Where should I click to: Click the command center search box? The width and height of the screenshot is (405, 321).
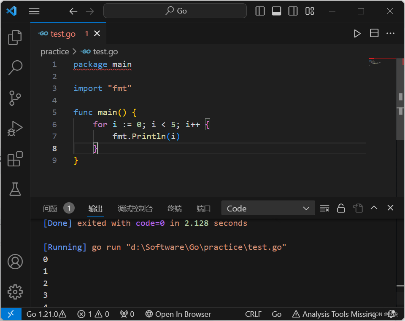[175, 11]
